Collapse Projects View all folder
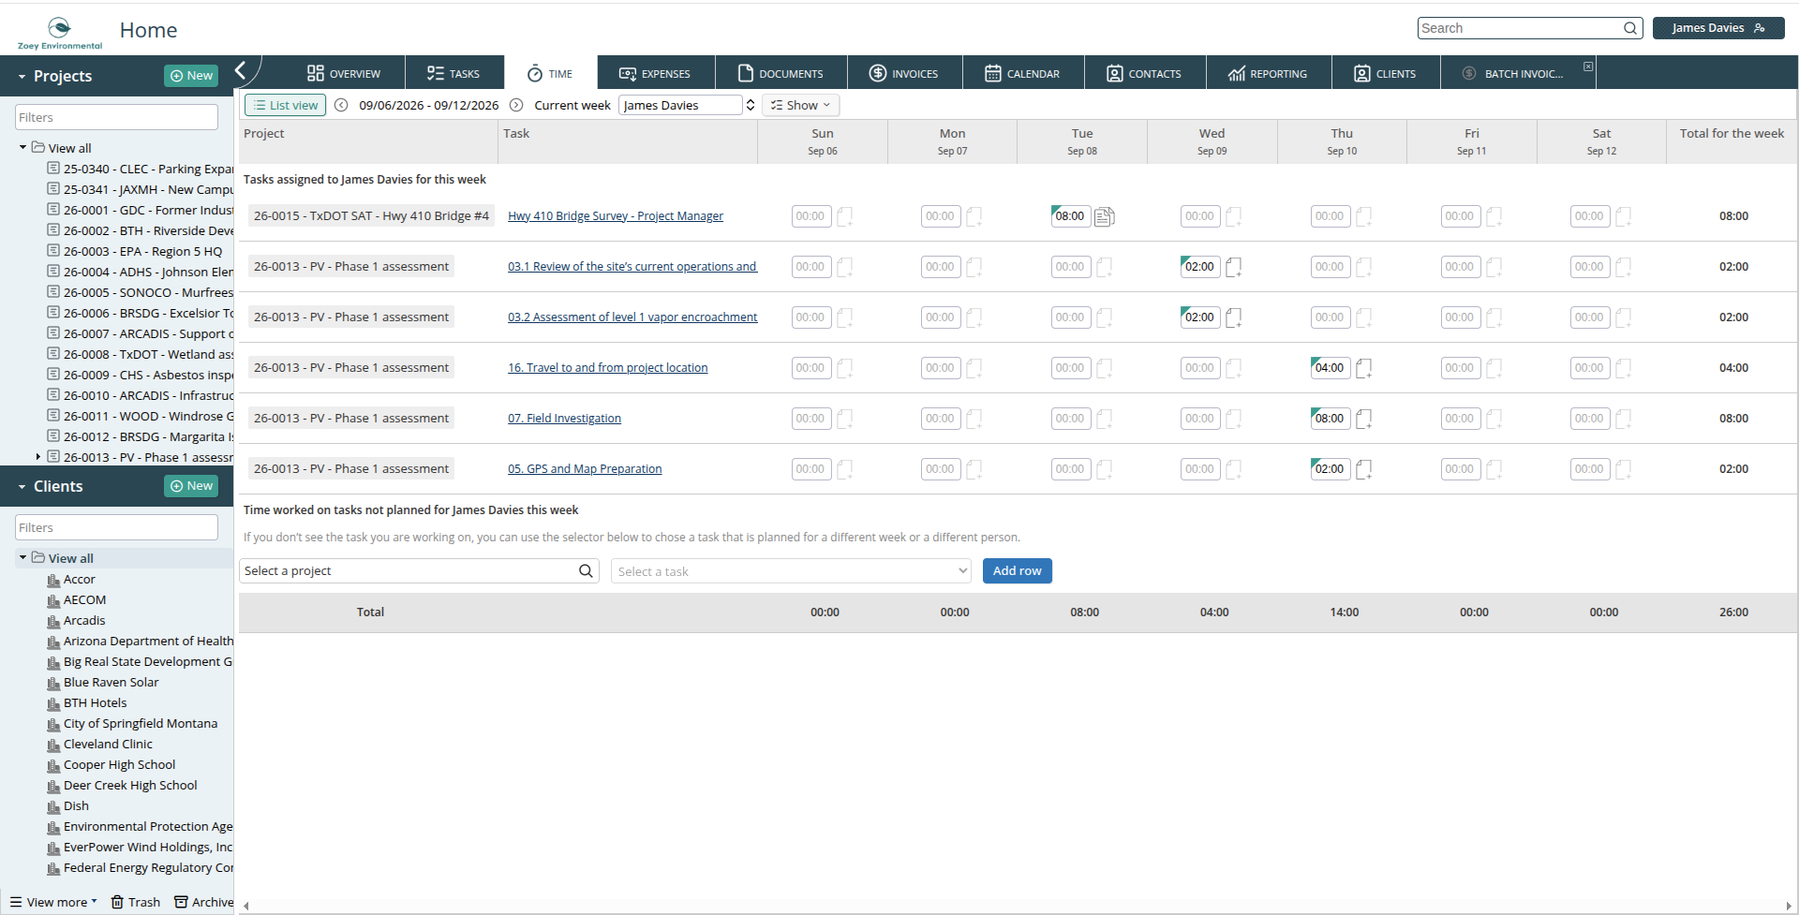This screenshot has height=915, width=1799. tap(22, 147)
